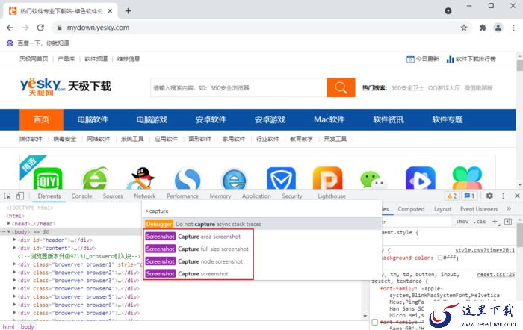Switch to the Console tab

coord(81,196)
